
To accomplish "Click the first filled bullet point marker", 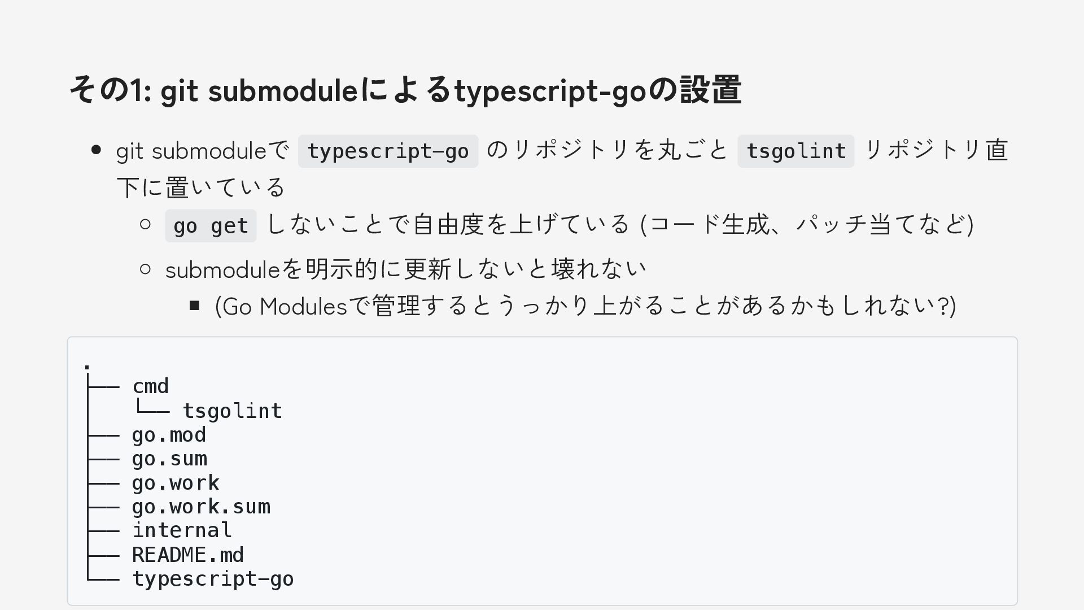I will (96, 150).
